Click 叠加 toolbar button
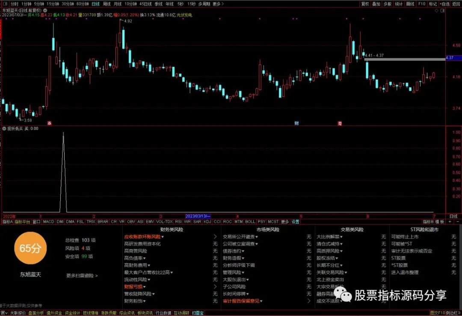462x316 pixels. click(376, 4)
